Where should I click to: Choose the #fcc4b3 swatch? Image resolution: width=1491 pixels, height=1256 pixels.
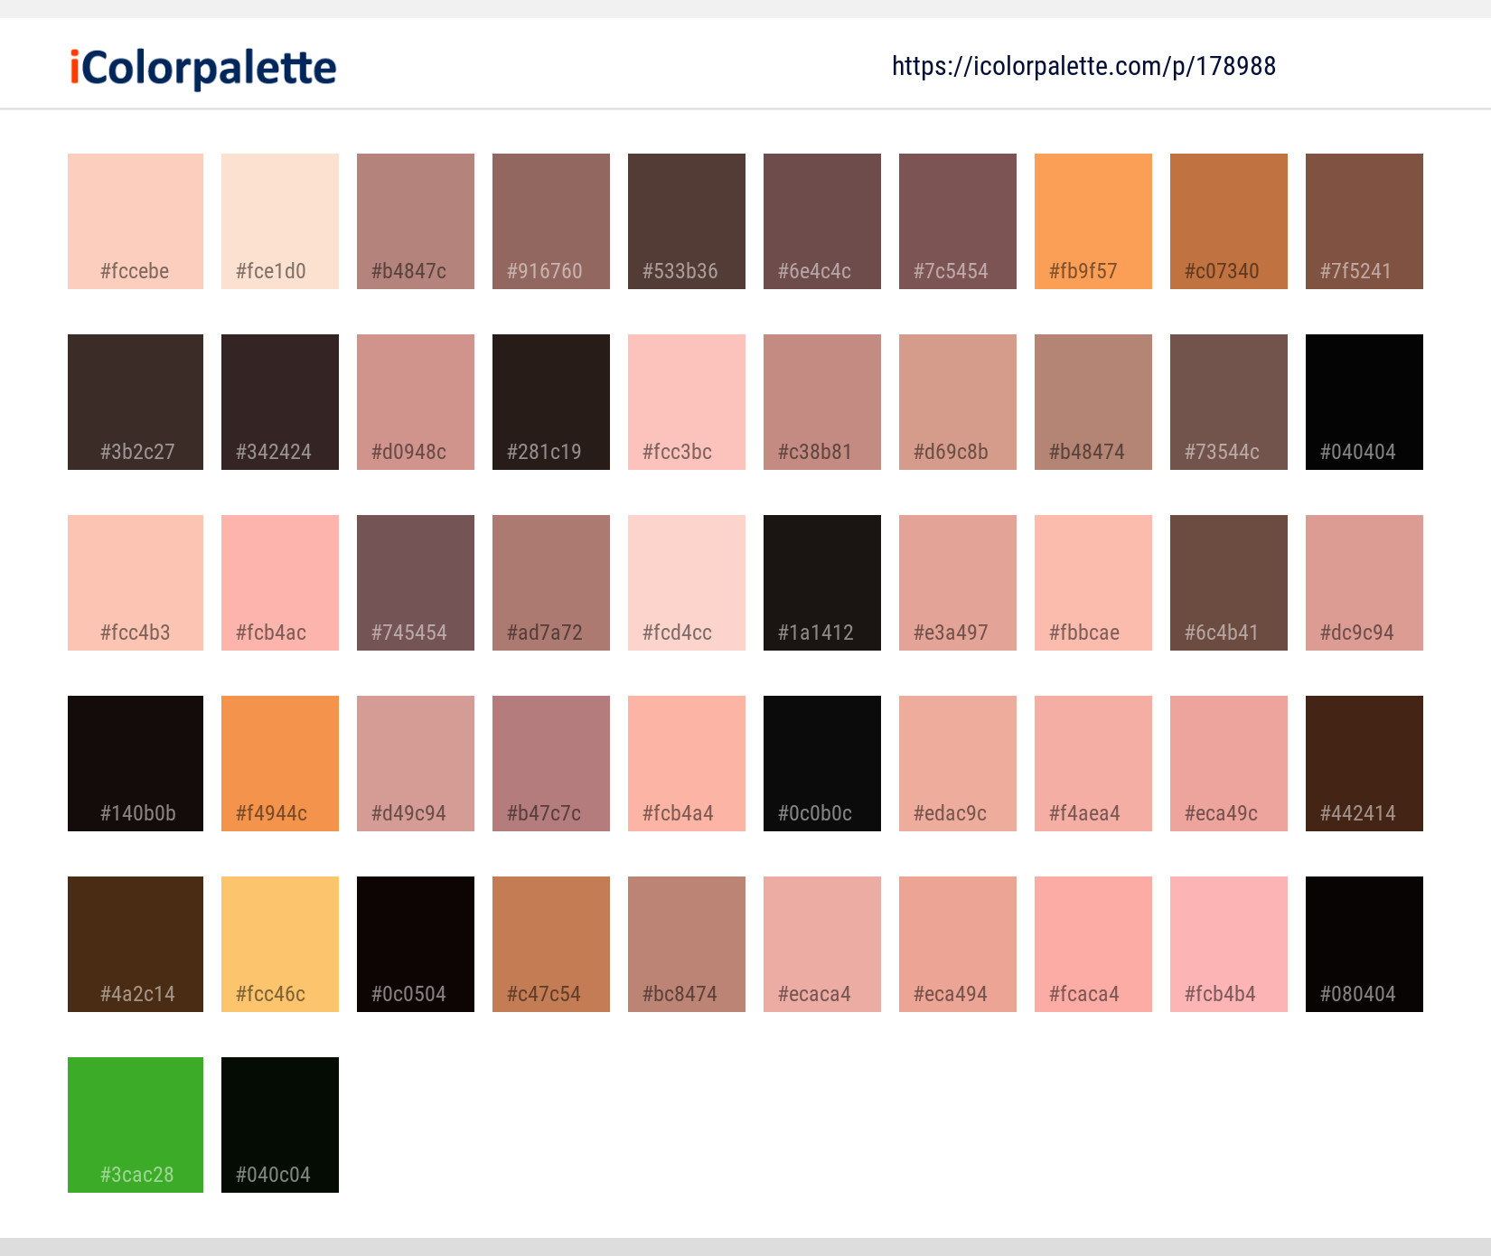tap(136, 583)
